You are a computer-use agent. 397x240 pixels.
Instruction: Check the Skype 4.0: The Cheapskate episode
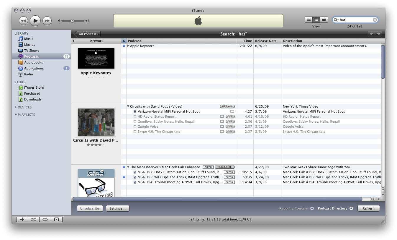(x=135, y=132)
